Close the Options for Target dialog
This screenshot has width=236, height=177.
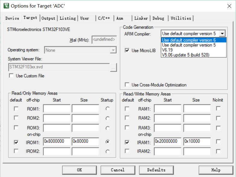229,6
